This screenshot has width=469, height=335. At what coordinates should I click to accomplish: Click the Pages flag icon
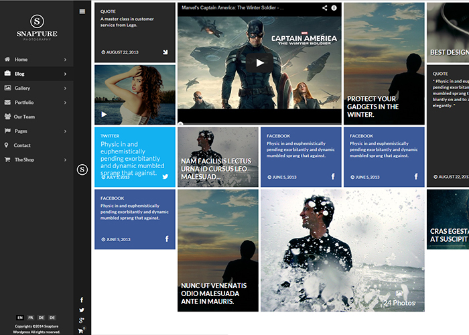pyautogui.click(x=7, y=131)
